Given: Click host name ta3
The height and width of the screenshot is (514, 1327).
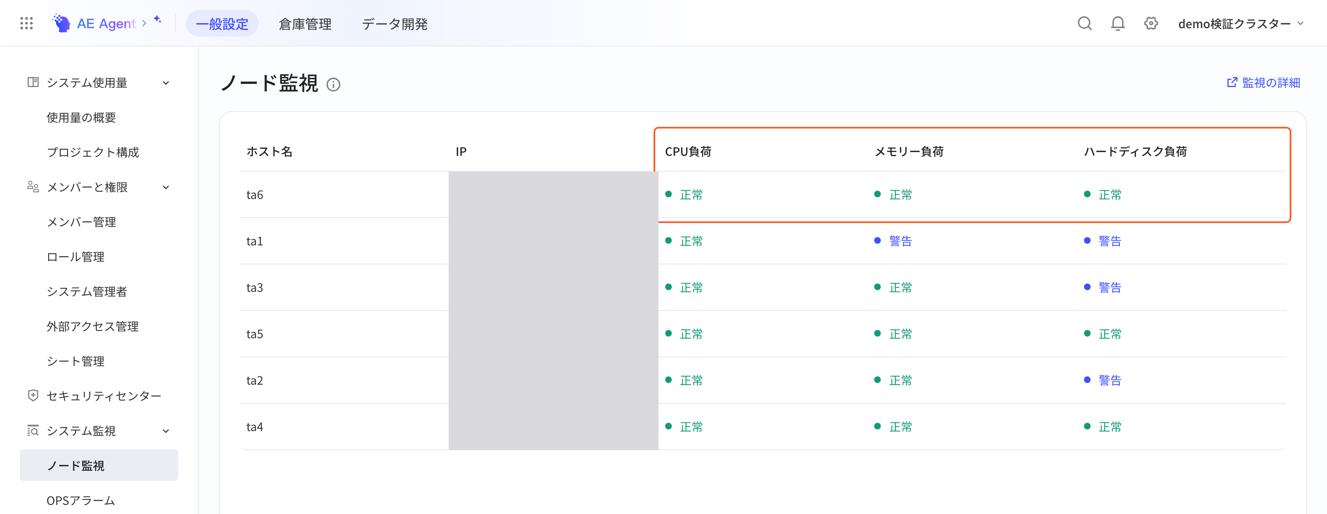Looking at the screenshot, I should click(x=255, y=287).
